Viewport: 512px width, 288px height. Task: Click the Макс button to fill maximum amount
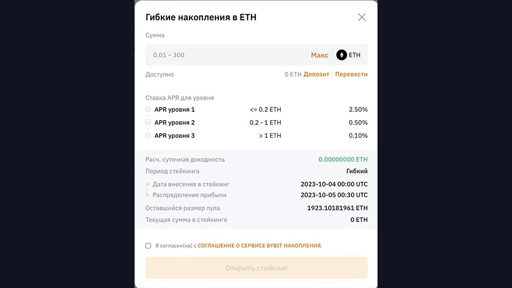[319, 55]
